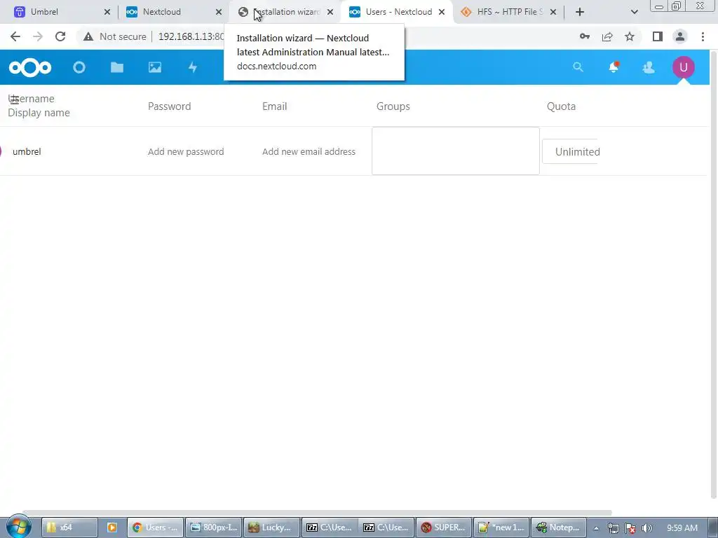Viewport: 718px width, 538px height.
Task: Click the Quota column header
Action: (x=562, y=106)
